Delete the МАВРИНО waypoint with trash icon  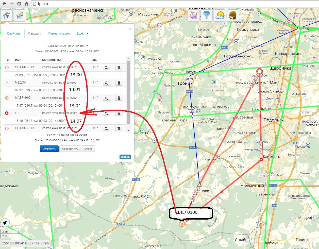[119, 98]
